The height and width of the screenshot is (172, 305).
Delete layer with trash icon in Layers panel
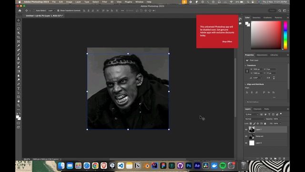tap(284, 159)
